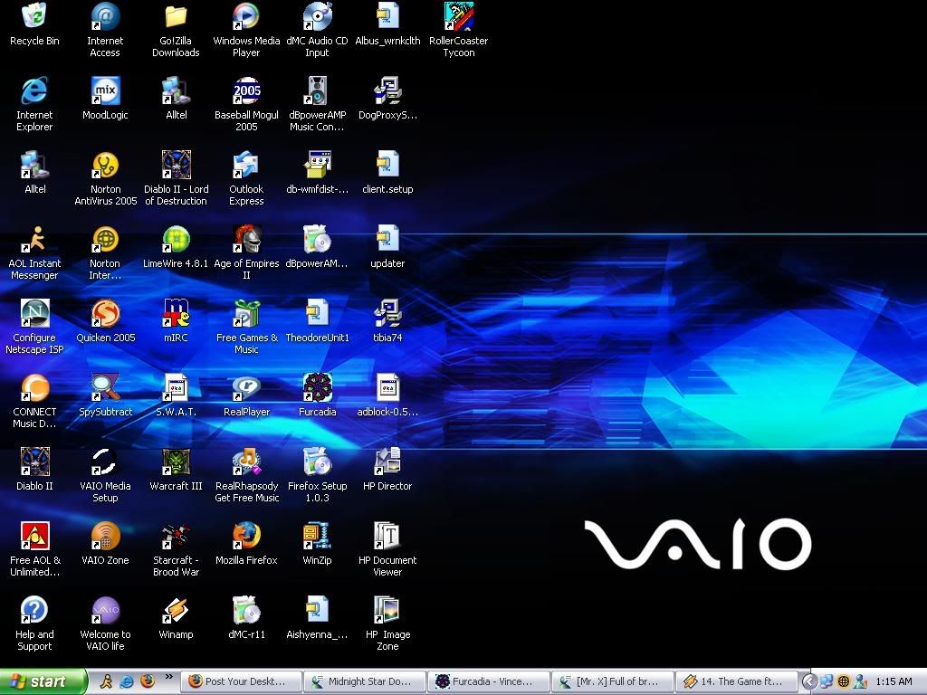This screenshot has width=927, height=695.
Task: Switch to Midnight Star Do... taskbar window
Action: click(366, 681)
